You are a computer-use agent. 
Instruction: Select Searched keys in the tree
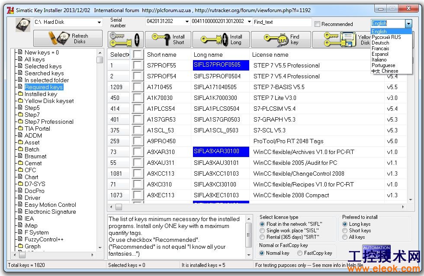pyautogui.click(x=44, y=73)
